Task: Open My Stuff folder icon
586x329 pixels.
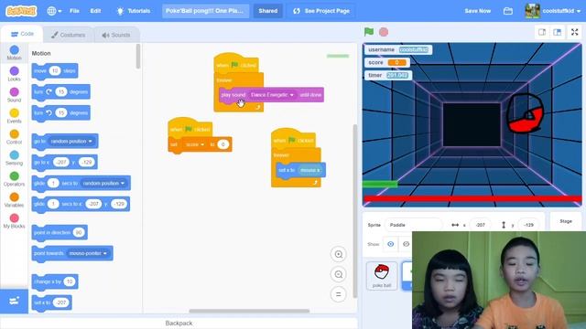Action: pyautogui.click(x=508, y=11)
